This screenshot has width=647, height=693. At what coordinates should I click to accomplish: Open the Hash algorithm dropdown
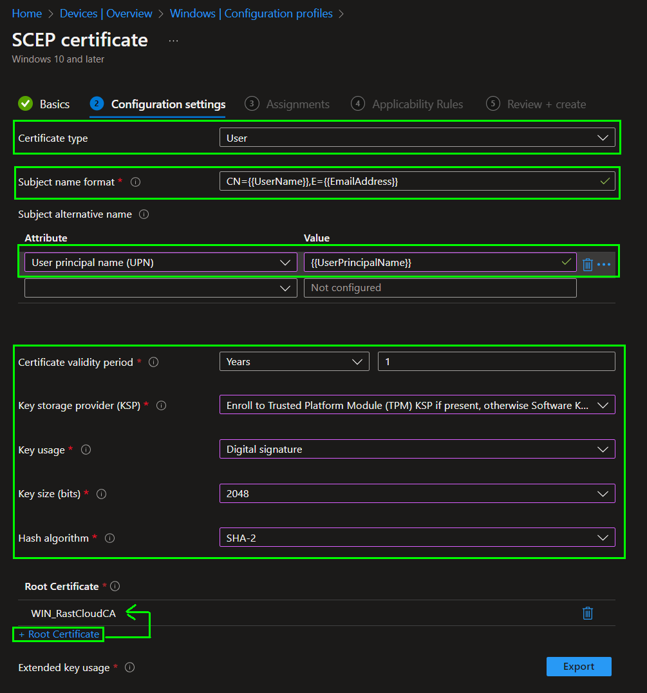pos(417,537)
